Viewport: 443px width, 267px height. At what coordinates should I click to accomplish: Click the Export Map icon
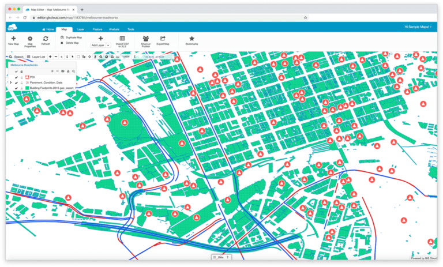click(163, 38)
